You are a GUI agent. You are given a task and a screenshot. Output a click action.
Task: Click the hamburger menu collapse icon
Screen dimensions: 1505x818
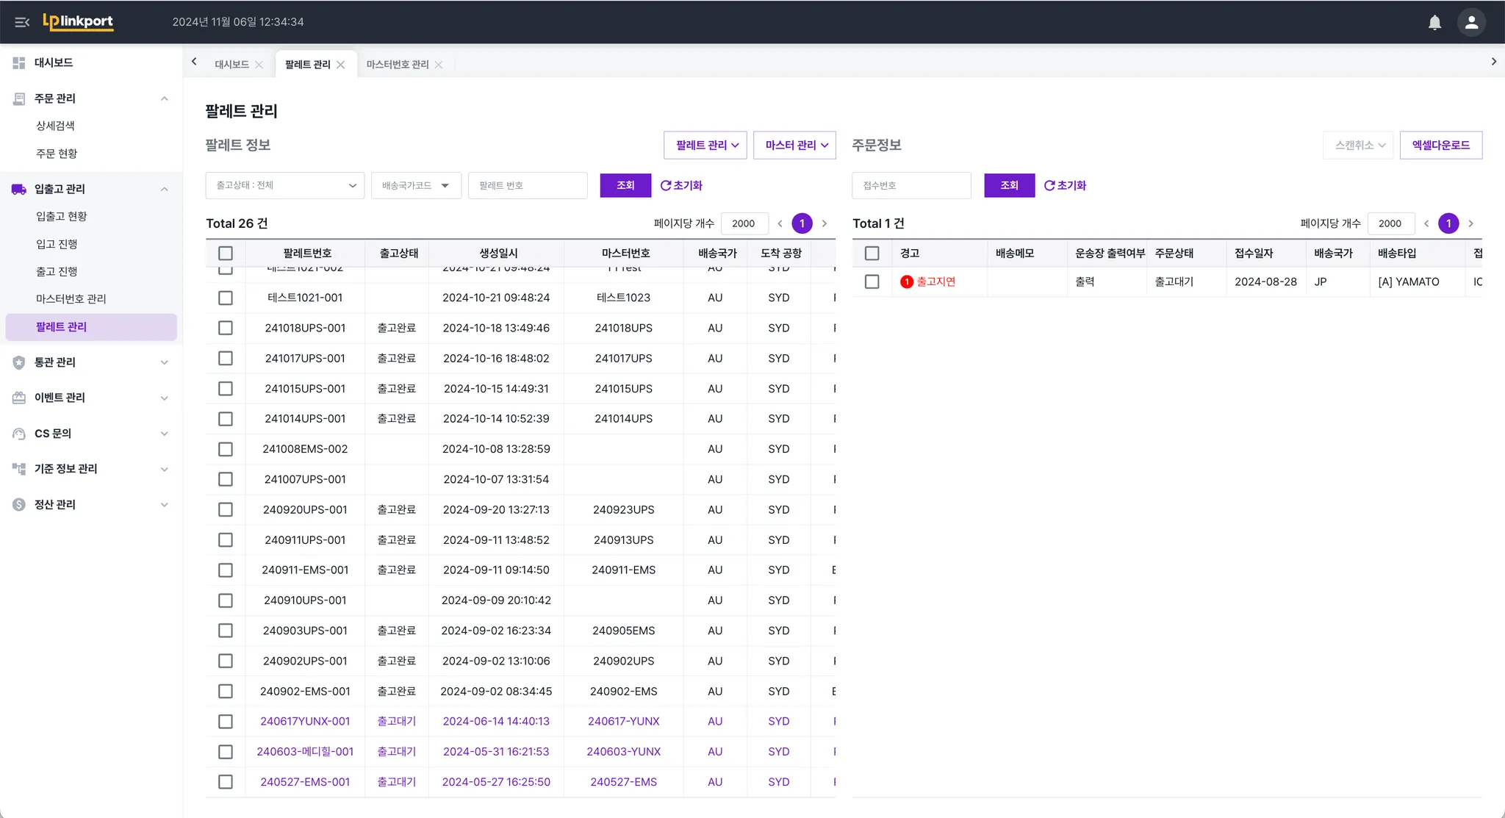tap(22, 22)
